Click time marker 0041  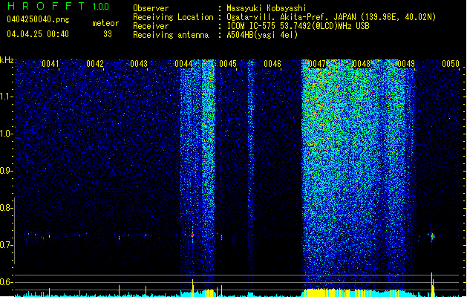click(50, 64)
